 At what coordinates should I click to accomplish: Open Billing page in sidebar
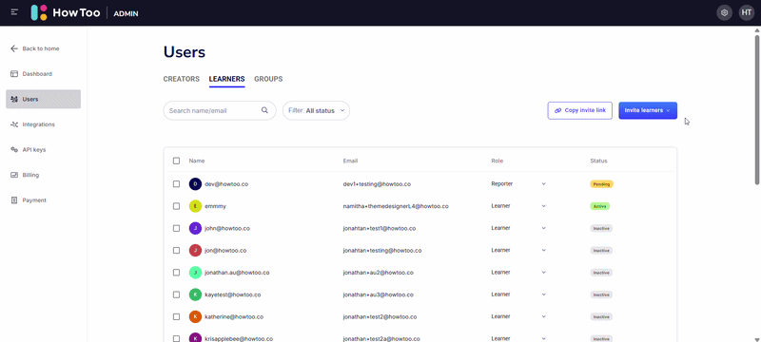(43, 175)
